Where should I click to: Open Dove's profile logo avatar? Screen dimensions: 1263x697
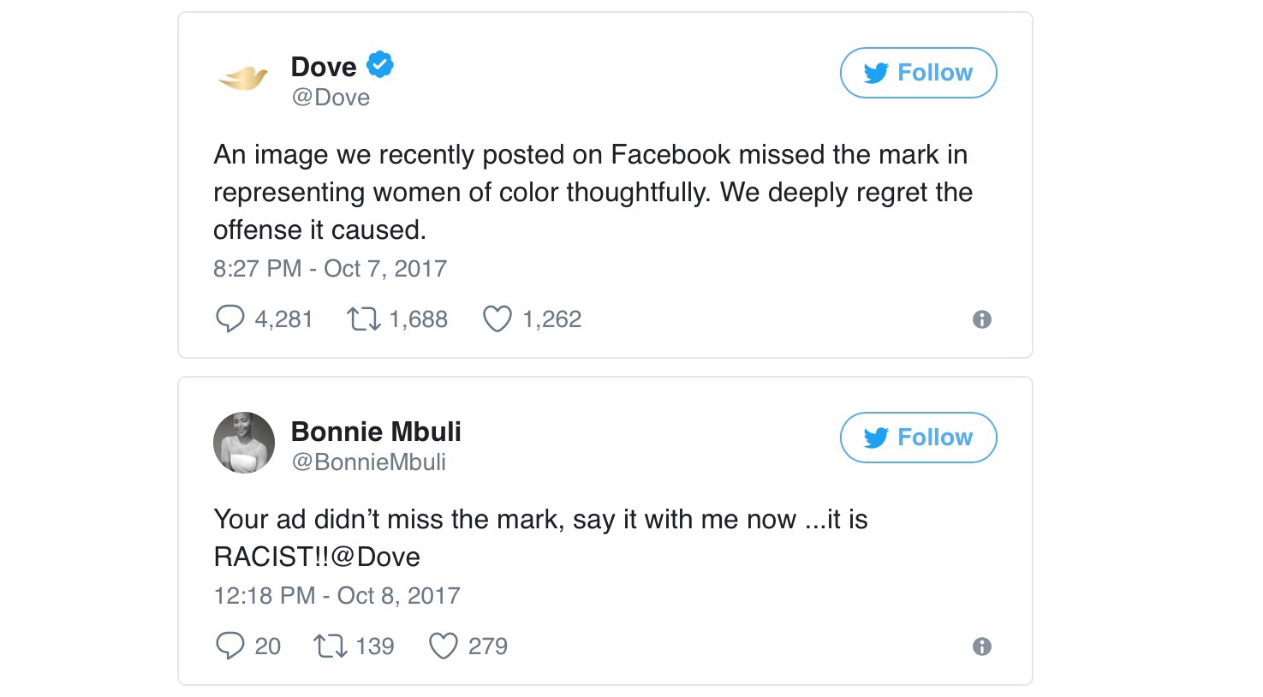[x=243, y=79]
